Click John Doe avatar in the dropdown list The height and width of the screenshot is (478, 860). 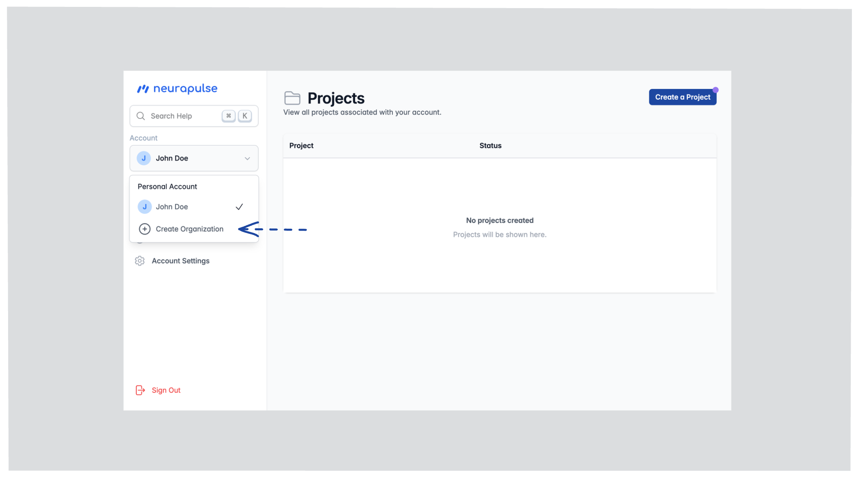coord(145,207)
